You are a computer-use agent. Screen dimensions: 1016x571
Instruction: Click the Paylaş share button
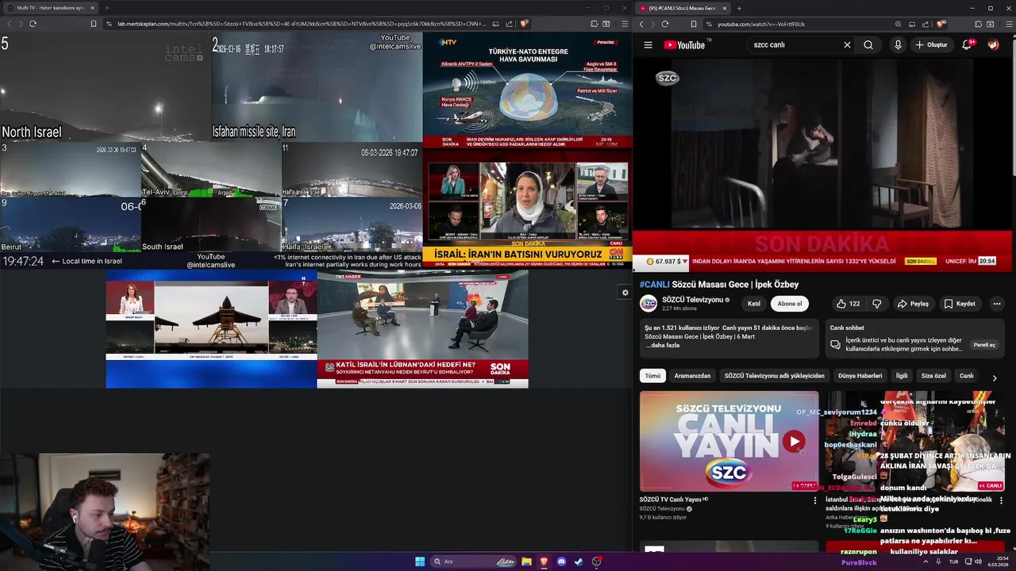click(x=913, y=304)
